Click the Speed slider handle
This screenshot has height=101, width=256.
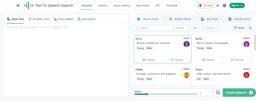pos(147,94)
